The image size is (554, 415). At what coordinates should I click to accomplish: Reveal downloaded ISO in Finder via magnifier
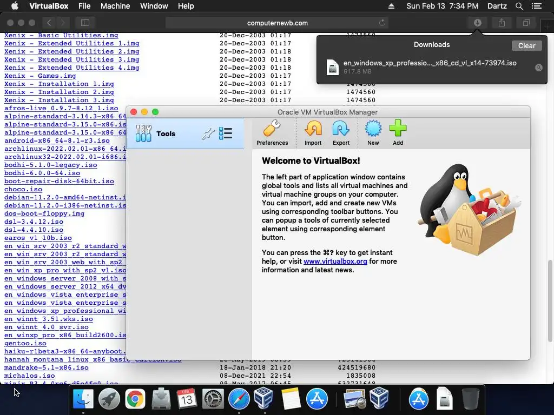pyautogui.click(x=538, y=68)
